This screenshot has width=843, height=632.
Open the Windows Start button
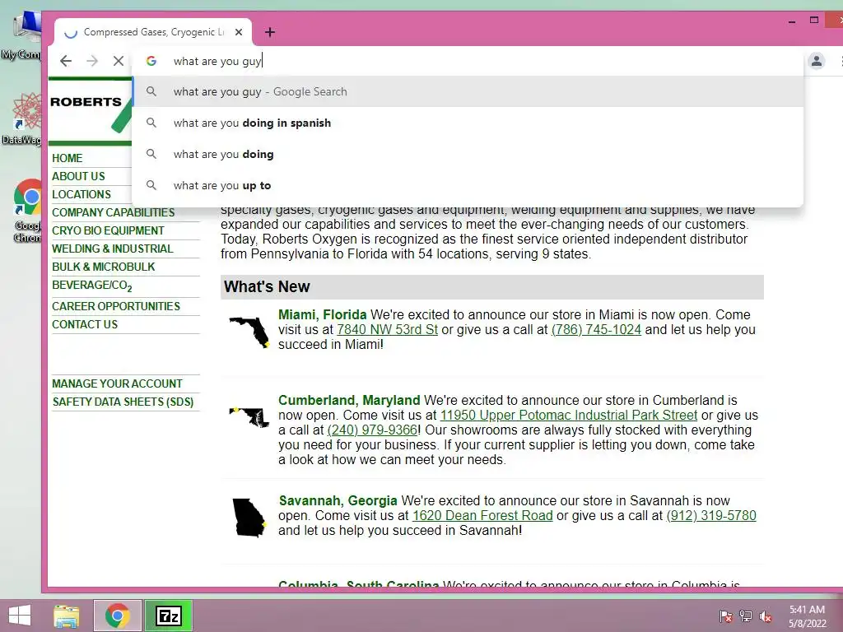coord(20,616)
